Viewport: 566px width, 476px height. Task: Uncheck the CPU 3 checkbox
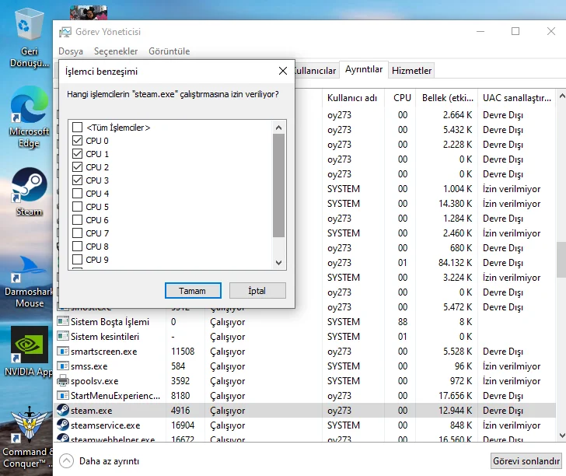click(x=77, y=180)
